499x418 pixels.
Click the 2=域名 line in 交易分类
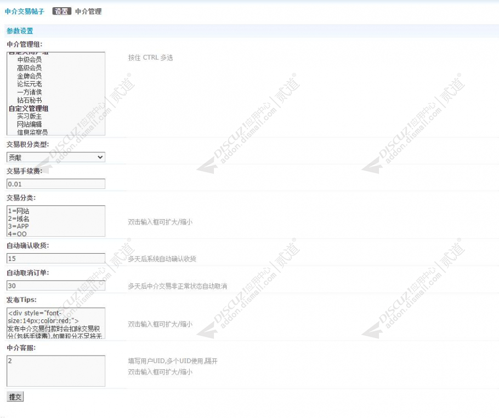(19, 219)
